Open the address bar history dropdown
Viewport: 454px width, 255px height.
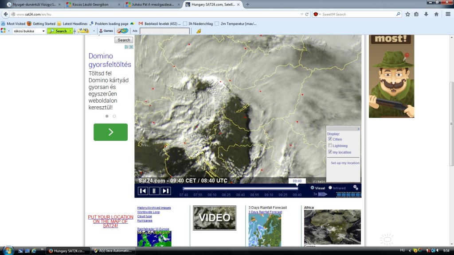(x=301, y=14)
